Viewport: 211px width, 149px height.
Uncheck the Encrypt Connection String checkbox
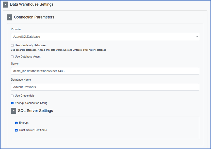(x=12, y=103)
